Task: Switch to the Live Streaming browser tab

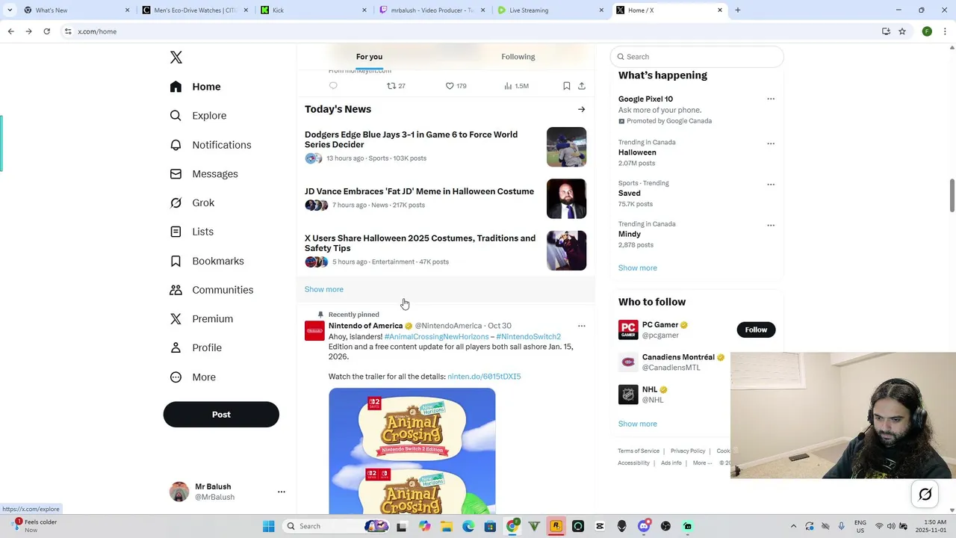Action: (550, 10)
